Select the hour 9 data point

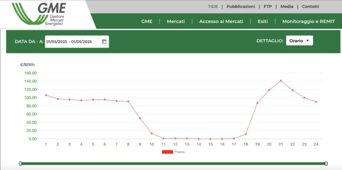[x=140, y=118]
